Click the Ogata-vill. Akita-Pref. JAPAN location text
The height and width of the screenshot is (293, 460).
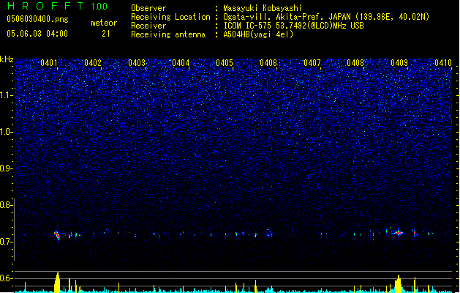pyautogui.click(x=326, y=17)
